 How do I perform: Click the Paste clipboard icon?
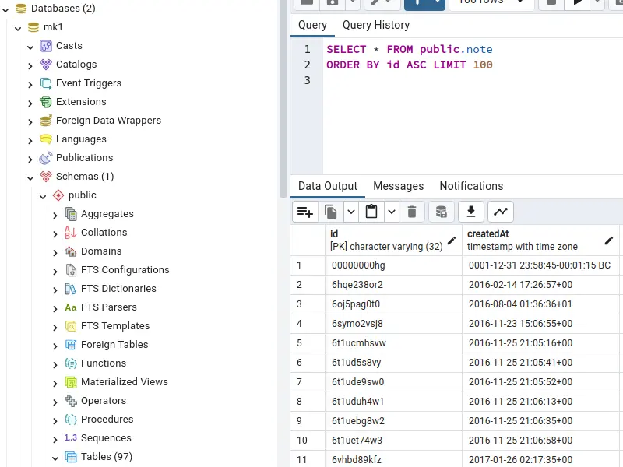[371, 212]
